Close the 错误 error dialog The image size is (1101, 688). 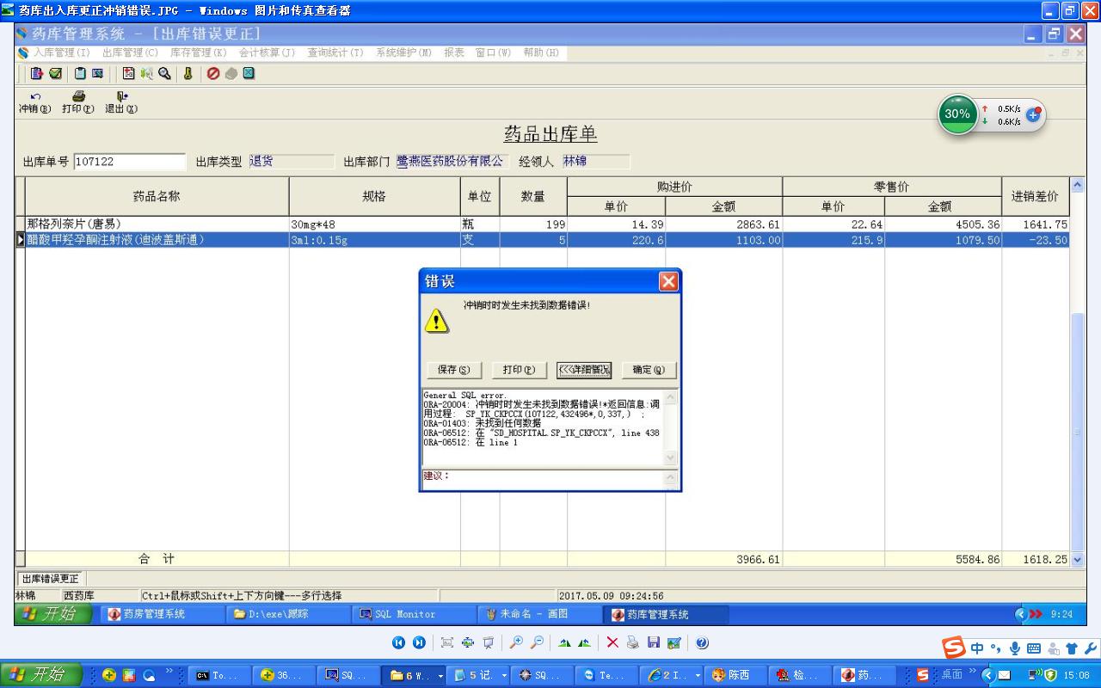click(668, 281)
